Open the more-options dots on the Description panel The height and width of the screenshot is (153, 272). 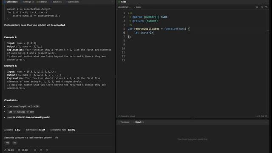click(x=112, y=2)
